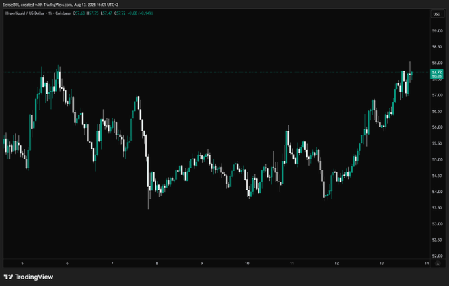Click date 14 on the time axis
The height and width of the screenshot is (286, 449).
(427, 263)
